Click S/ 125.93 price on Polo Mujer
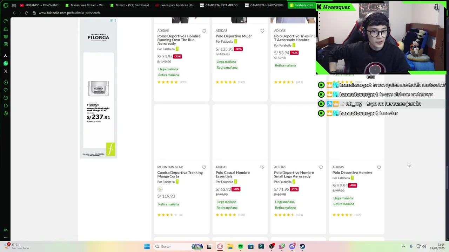 click(224, 49)
